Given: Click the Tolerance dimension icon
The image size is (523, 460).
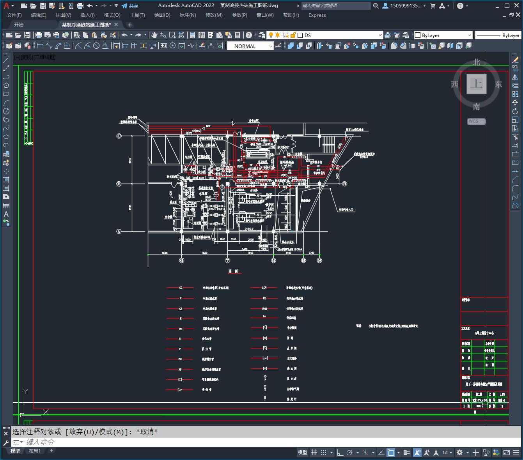Looking at the screenshot, I should point(163,46).
